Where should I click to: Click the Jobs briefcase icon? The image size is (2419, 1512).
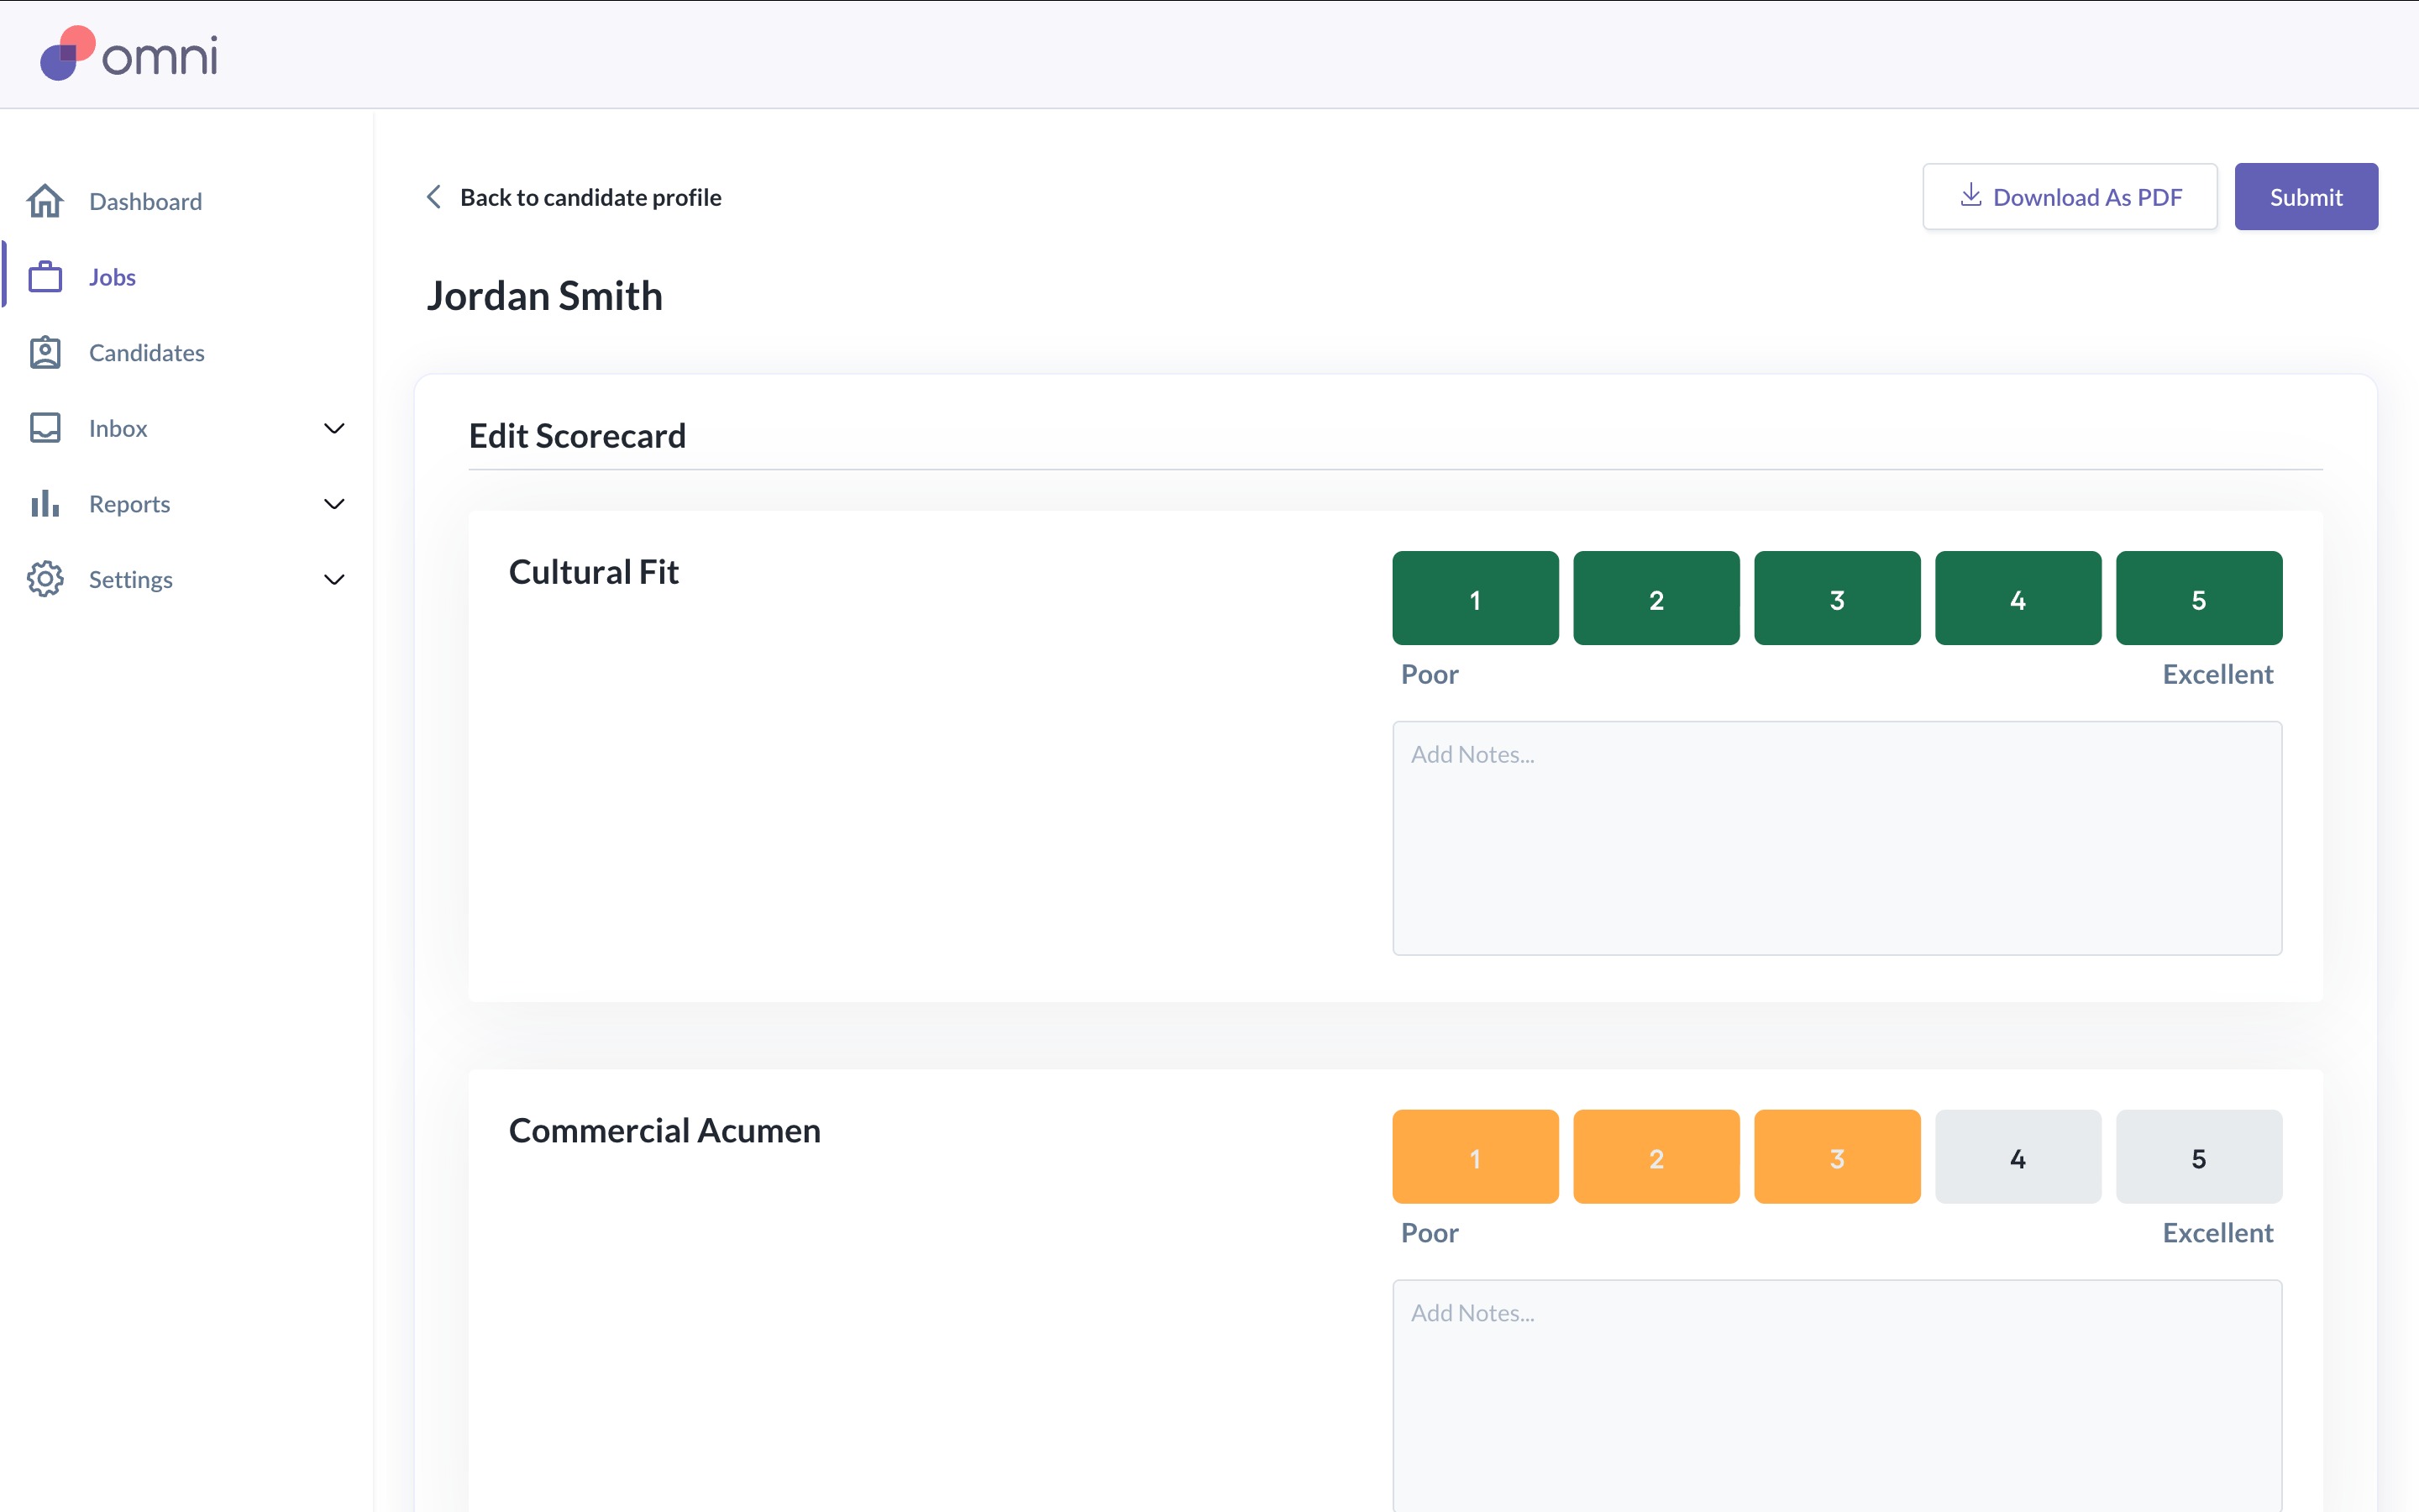[x=45, y=277]
